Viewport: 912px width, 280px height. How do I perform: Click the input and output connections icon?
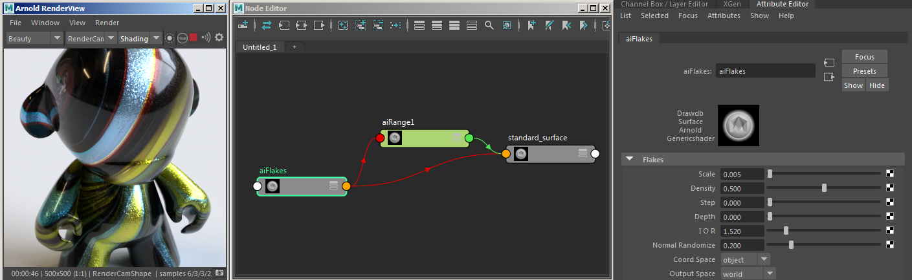coord(267,25)
